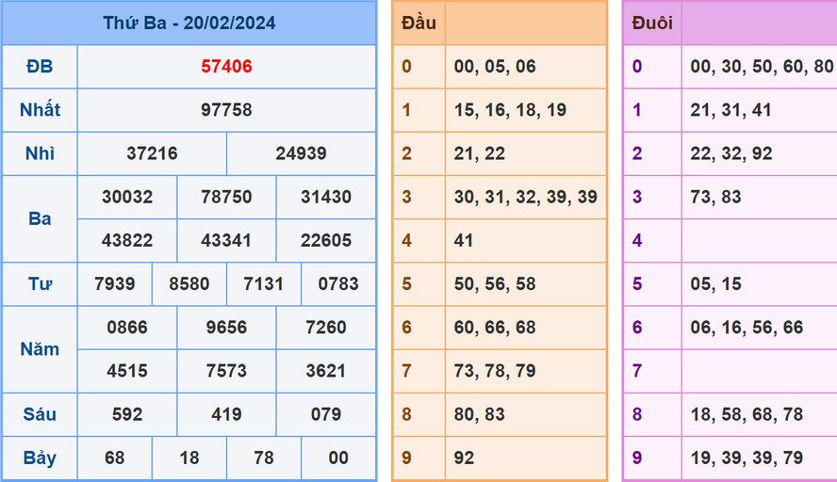
Task: Select the Đầu row 9 value 92
Action: coord(464,458)
